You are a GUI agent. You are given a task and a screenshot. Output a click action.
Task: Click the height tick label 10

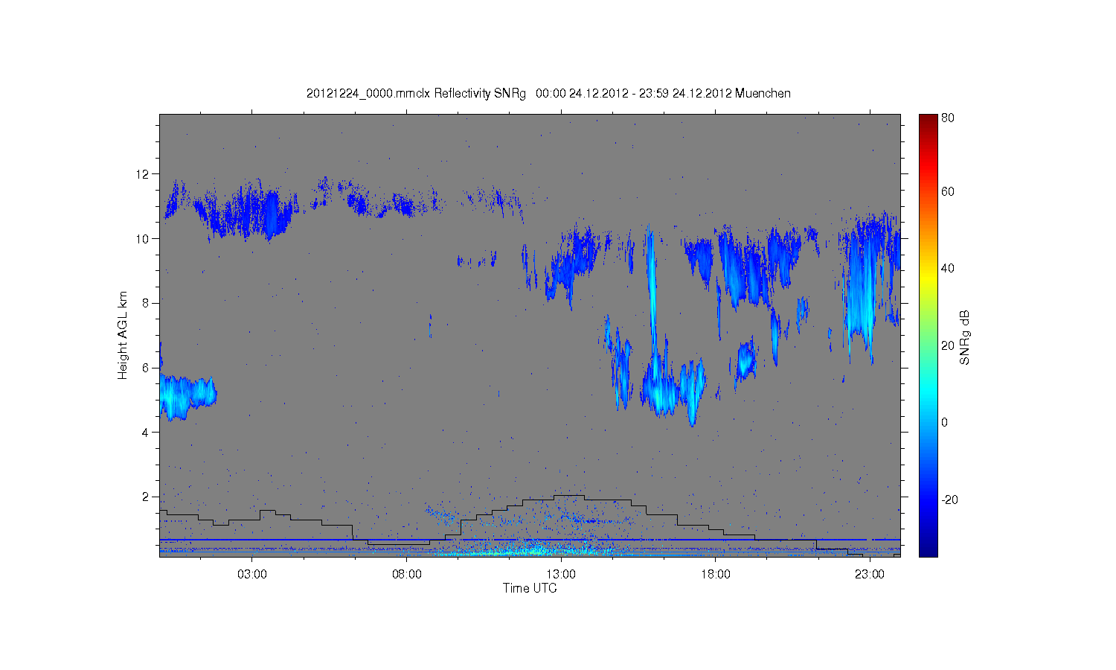point(142,239)
